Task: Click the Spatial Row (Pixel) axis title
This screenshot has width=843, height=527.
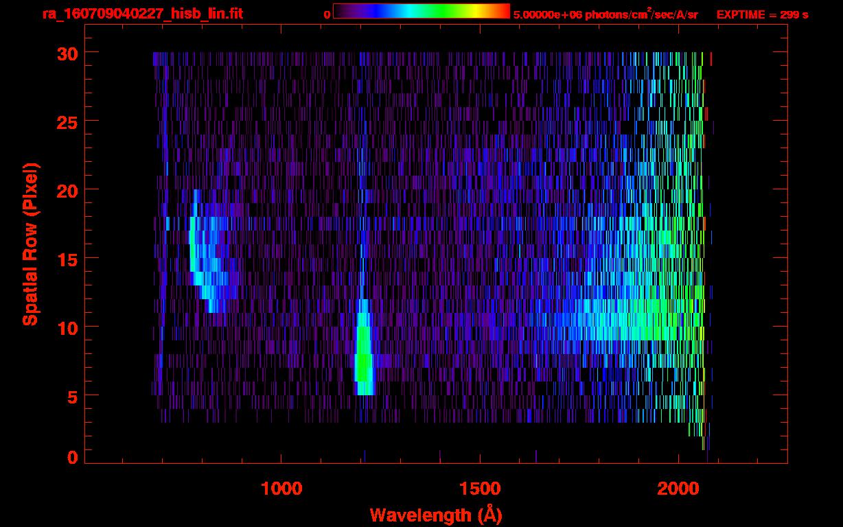Action: 31,244
